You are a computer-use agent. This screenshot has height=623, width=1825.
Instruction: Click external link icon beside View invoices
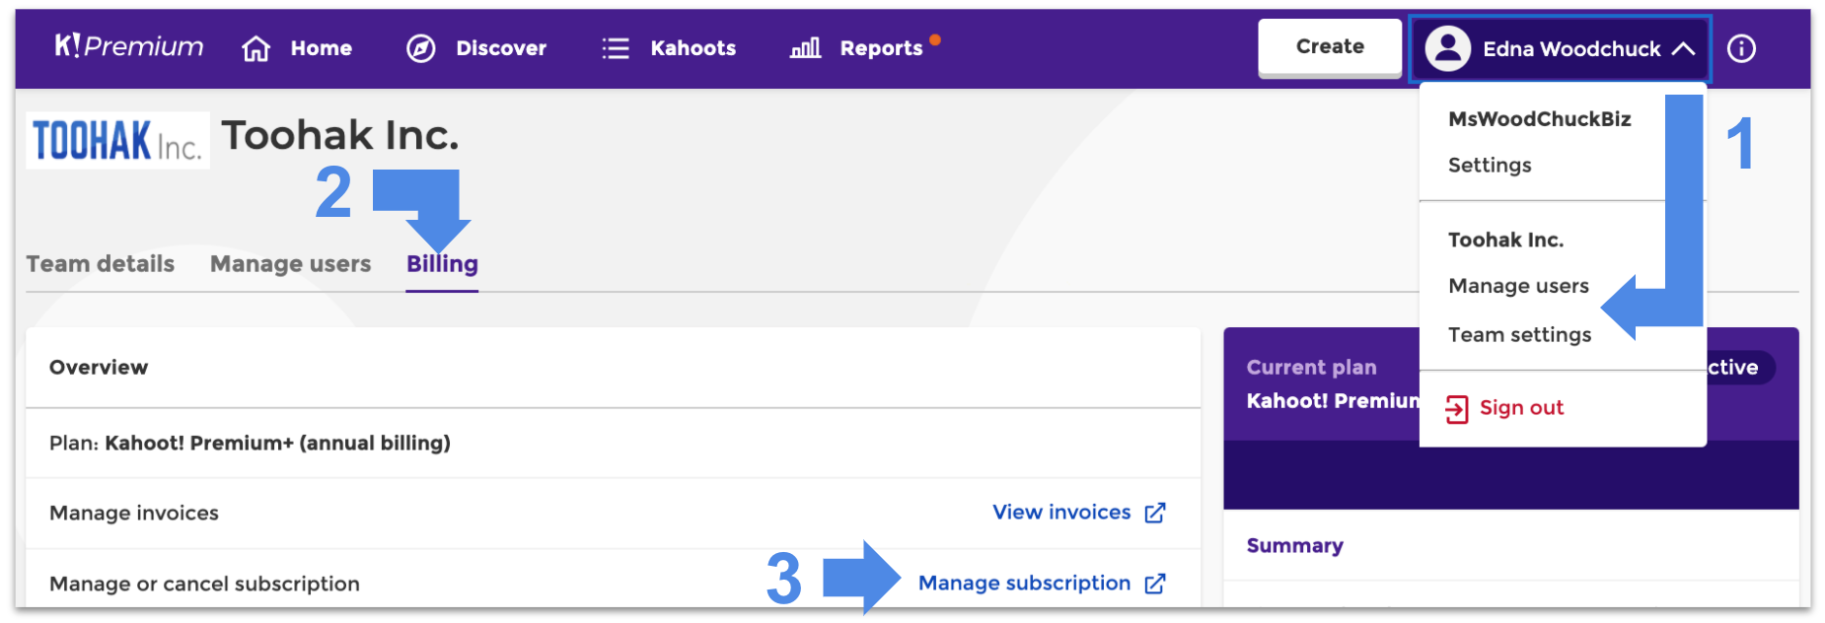[1155, 513]
